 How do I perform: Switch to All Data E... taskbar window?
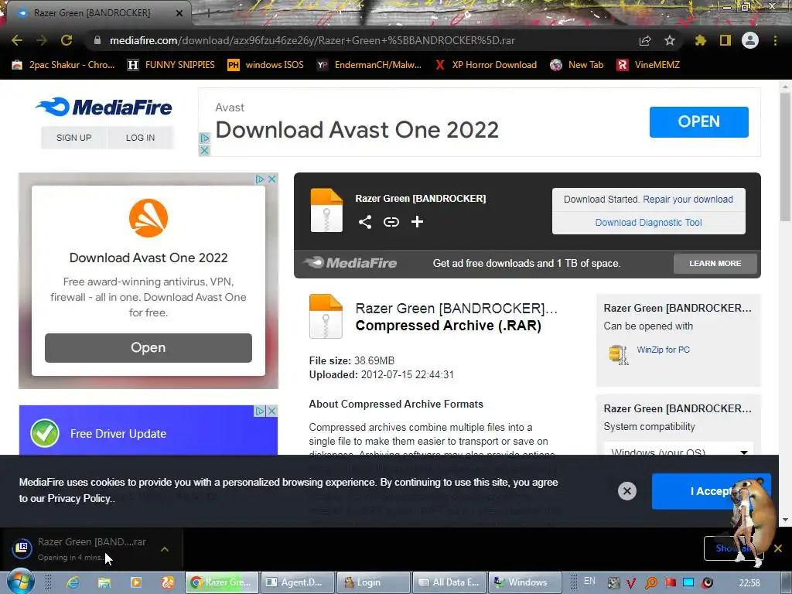coord(449,582)
